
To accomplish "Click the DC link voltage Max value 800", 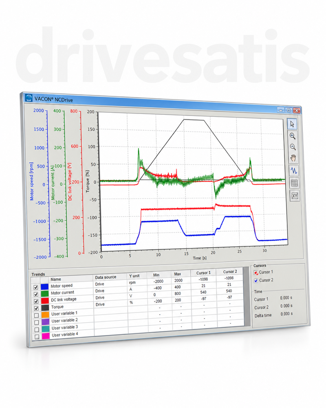I will pos(178,293).
